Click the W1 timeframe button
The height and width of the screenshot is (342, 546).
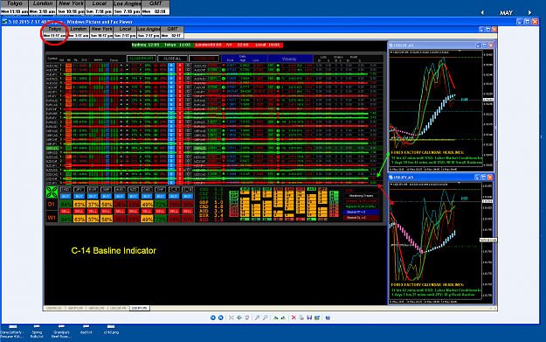coord(52,218)
